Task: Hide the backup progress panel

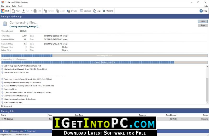Action: 203,21
